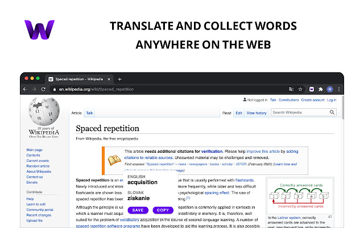364x228 pixels.
Task: Open the purple W extension icon
Action: tap(312, 89)
